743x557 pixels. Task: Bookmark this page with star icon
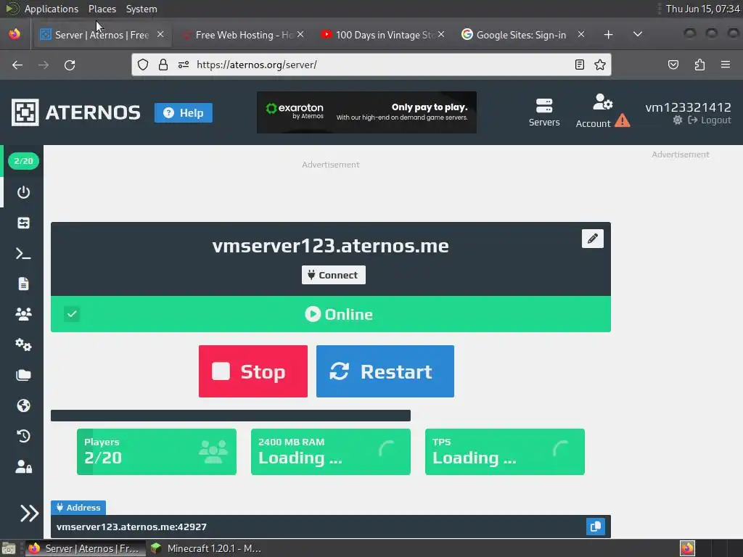tap(600, 65)
